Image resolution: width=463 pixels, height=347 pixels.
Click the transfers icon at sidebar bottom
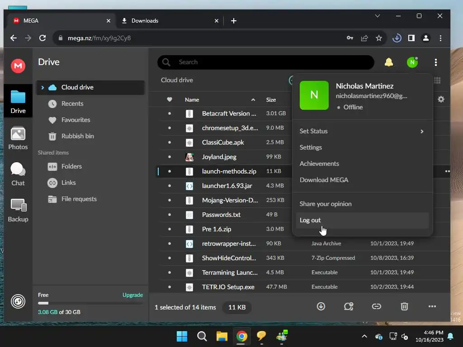coord(18,301)
